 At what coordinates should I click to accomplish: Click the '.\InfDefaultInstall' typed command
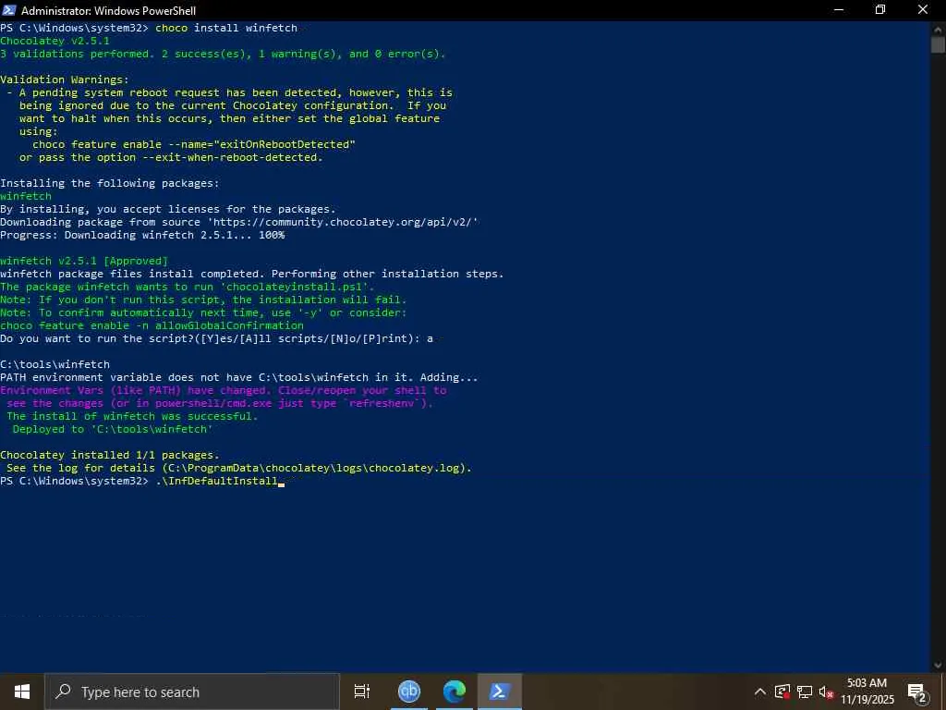point(216,481)
